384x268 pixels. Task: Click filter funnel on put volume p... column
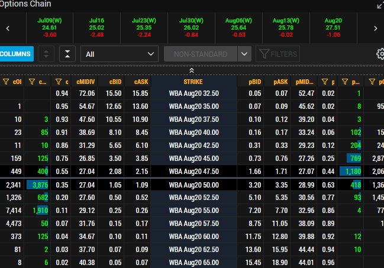coord(345,82)
